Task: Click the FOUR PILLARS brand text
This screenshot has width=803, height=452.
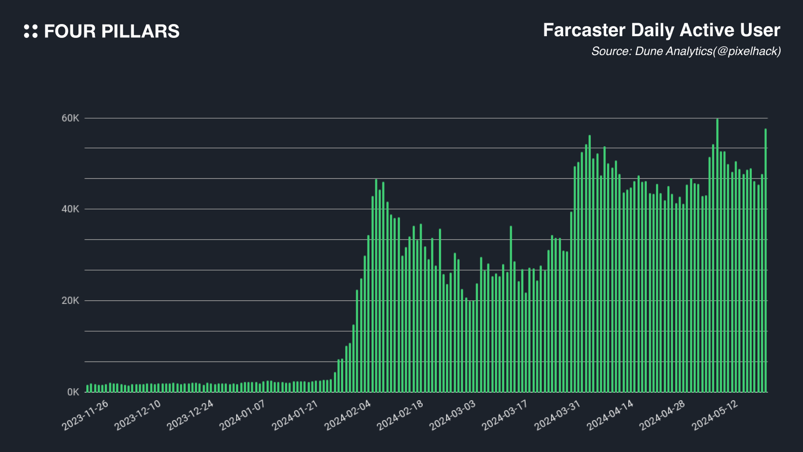Action: pyautogui.click(x=112, y=31)
